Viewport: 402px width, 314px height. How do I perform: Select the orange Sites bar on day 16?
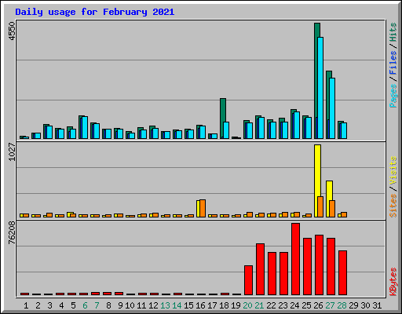203,208
